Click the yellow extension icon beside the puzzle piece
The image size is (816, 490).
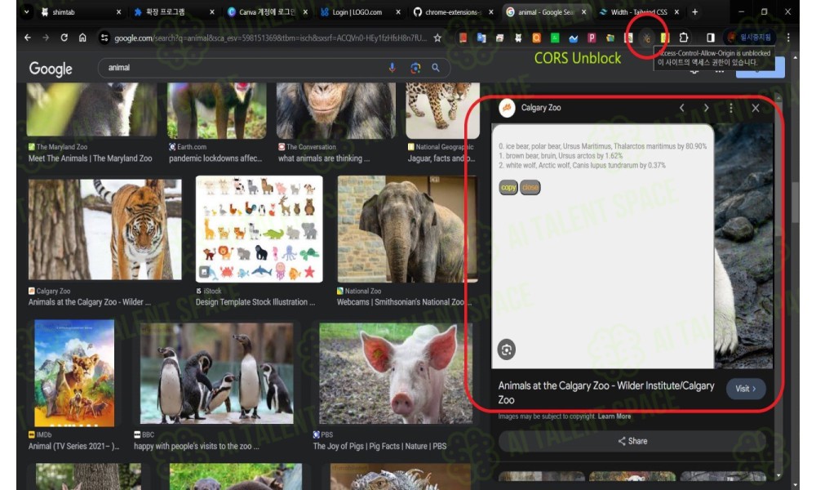click(x=664, y=38)
